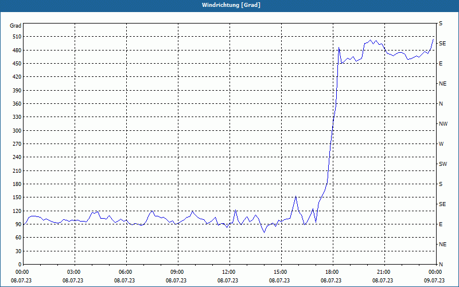
Task: Click the '15:00' time label
Action: 281,272
